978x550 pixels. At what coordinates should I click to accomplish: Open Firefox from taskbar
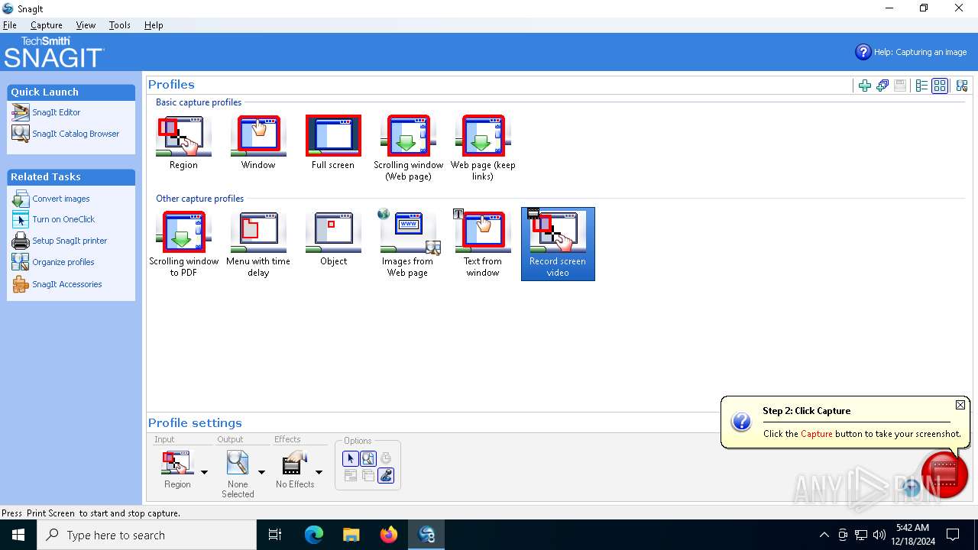pos(389,535)
